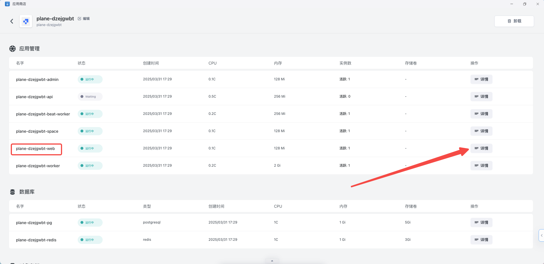
Task: Select the plane-dzejgwbt-api name
Action: 34,97
